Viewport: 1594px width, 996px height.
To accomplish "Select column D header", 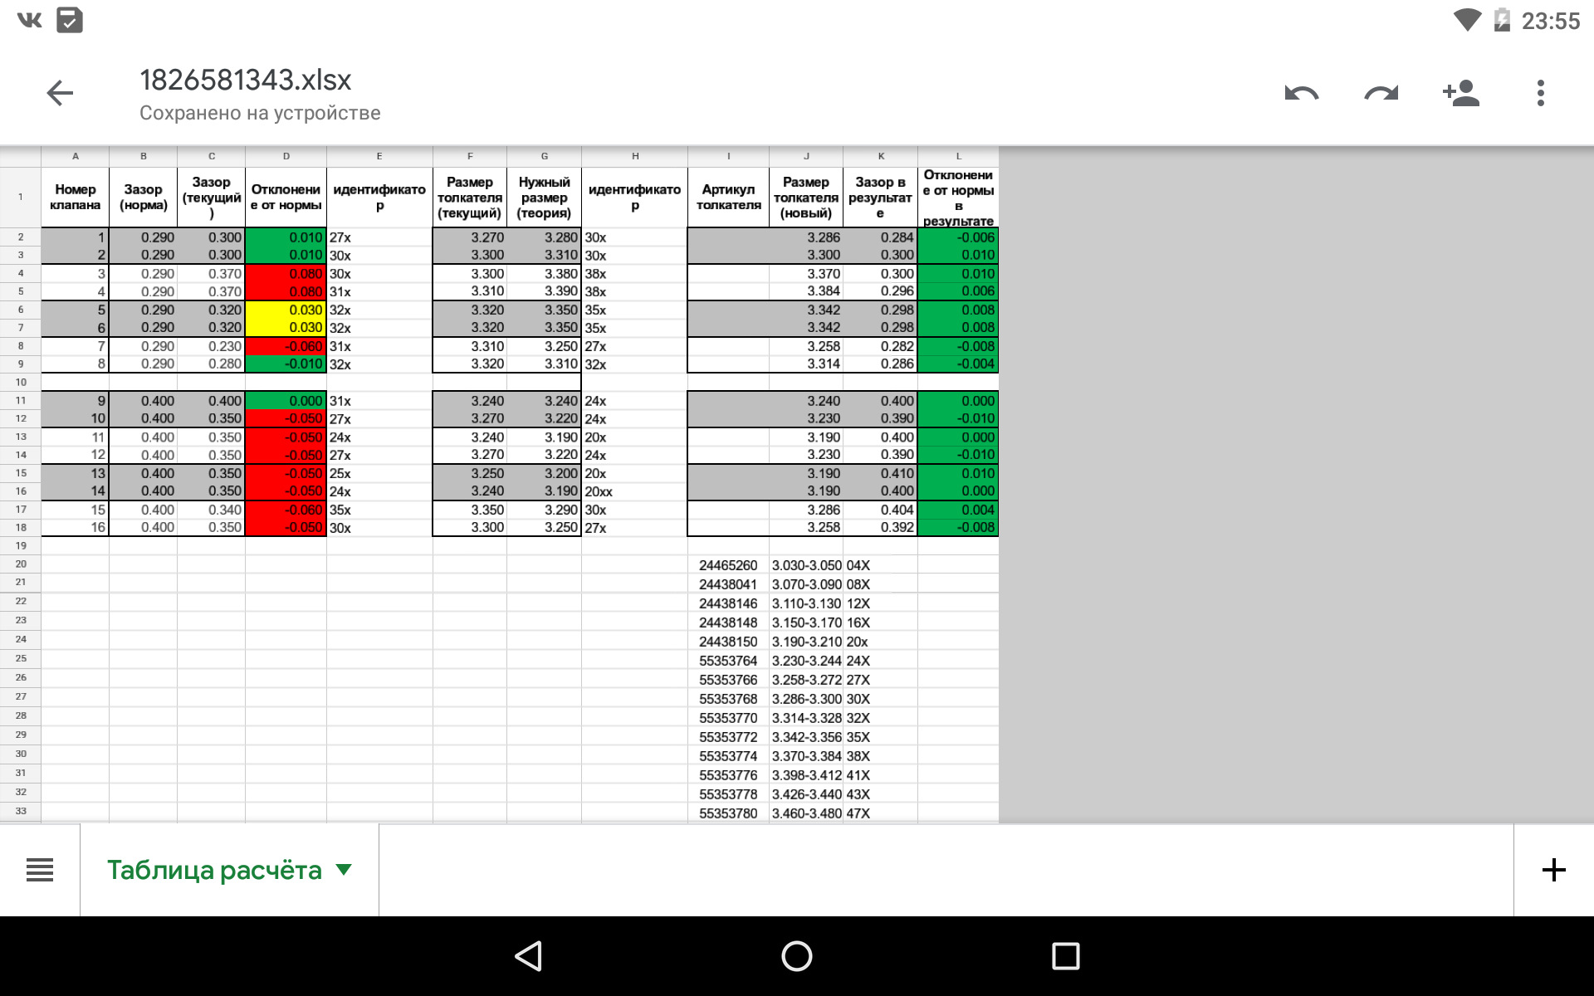I will [286, 156].
